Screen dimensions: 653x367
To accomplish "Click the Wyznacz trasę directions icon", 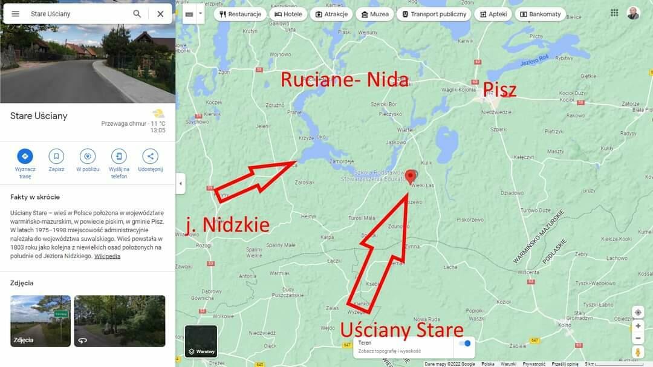I will pos(25,156).
